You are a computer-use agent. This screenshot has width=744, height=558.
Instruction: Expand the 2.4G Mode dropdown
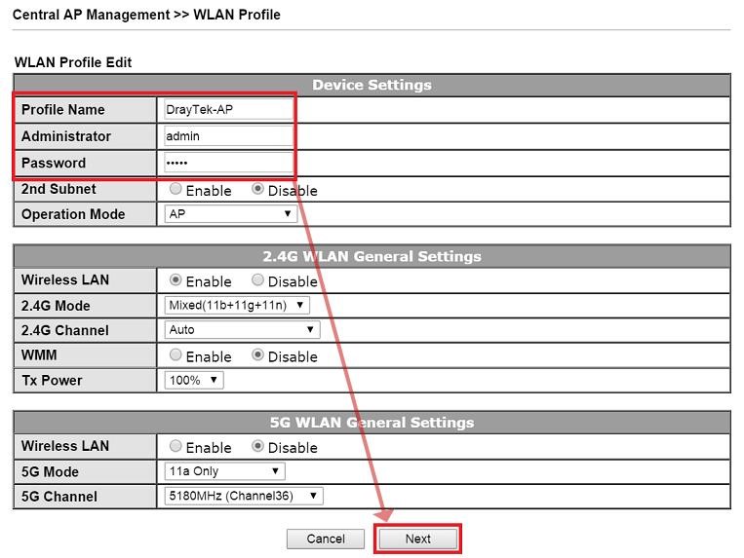pos(237,305)
